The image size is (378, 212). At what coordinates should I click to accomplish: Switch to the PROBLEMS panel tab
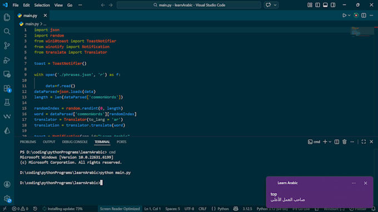pyautogui.click(x=28, y=142)
